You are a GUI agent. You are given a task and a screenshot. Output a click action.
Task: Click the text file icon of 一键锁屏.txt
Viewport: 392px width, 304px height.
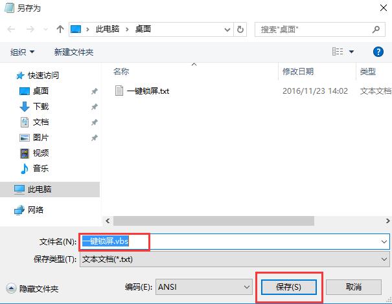click(x=119, y=91)
